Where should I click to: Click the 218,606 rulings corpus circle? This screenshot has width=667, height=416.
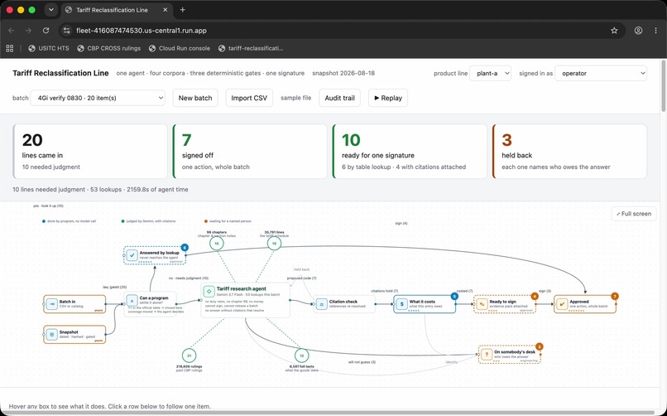(x=189, y=356)
